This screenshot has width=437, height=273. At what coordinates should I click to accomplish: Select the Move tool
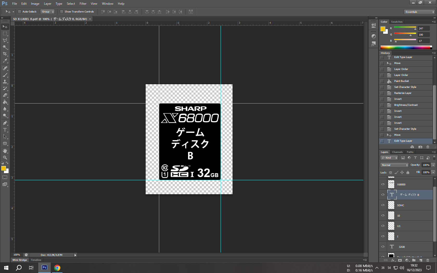[5, 27]
